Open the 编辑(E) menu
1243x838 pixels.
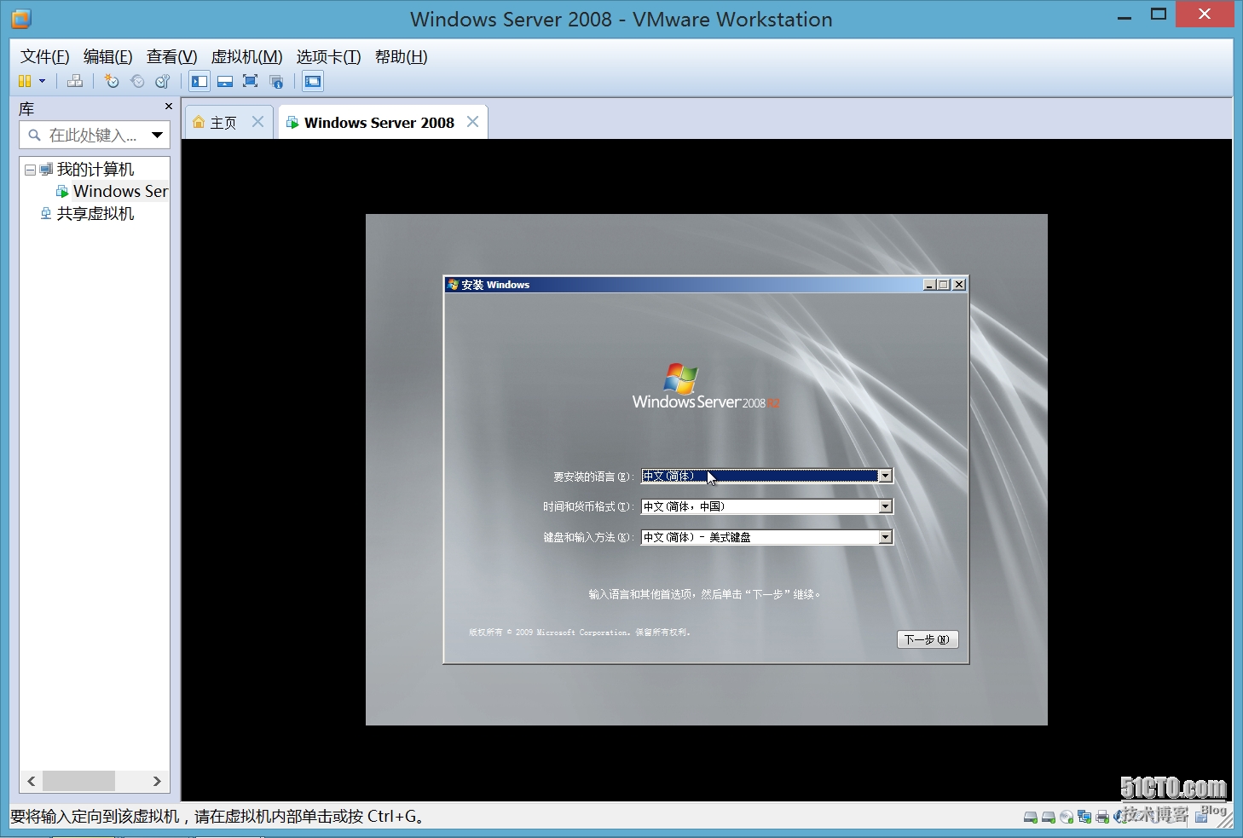(107, 56)
